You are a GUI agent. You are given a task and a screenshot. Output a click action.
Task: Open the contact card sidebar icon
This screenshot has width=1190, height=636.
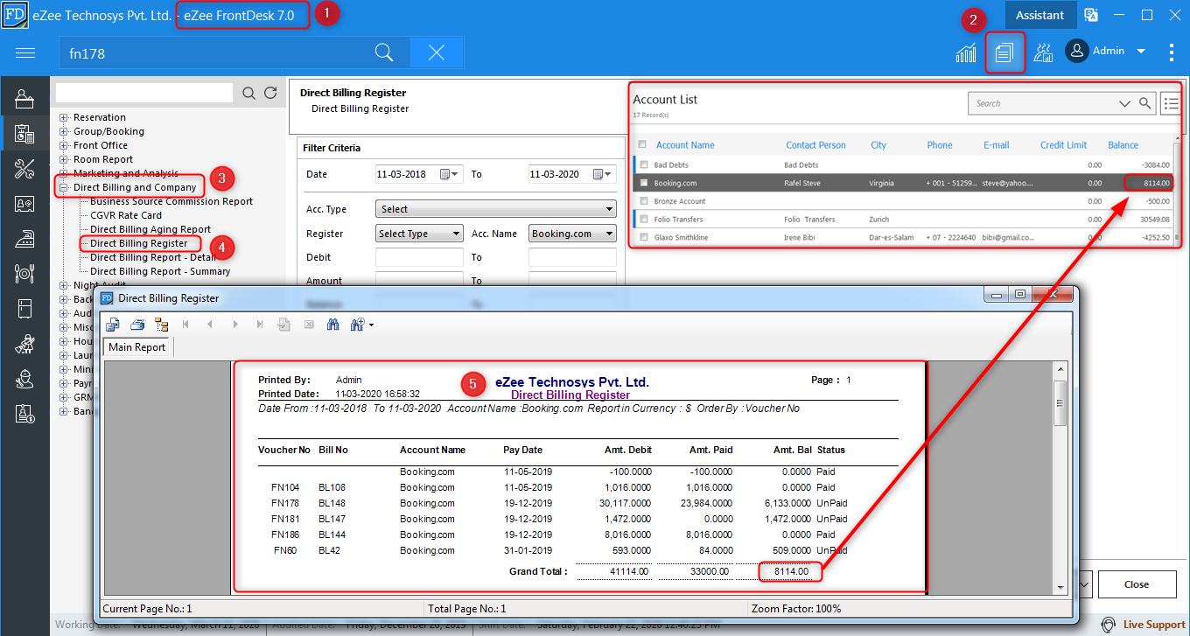click(24, 204)
